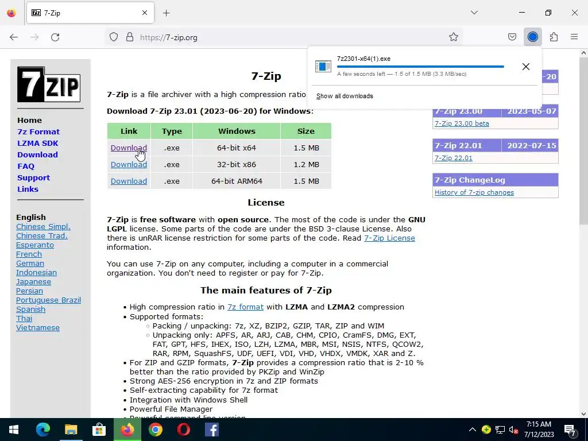The height and width of the screenshot is (441, 588).
Task: Toggle the Downloads toolbar button
Action: (x=532, y=37)
